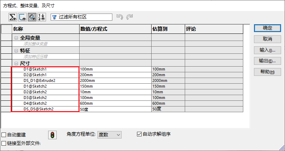This screenshot has height=151, width=285.
Task: Click the traffic light rebuild icon
Action: [52, 135]
